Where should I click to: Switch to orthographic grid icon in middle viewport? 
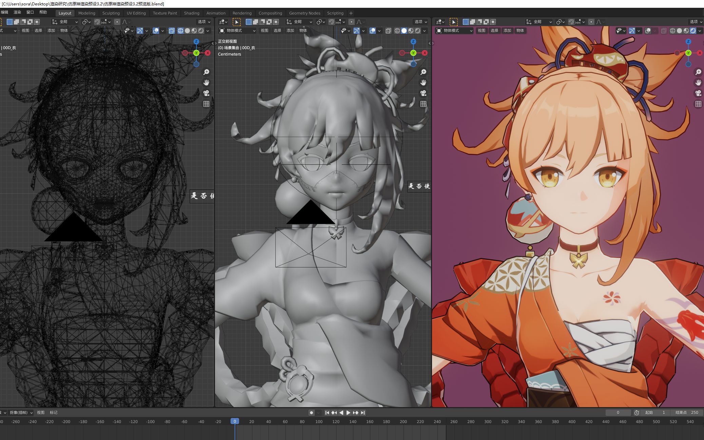(423, 104)
